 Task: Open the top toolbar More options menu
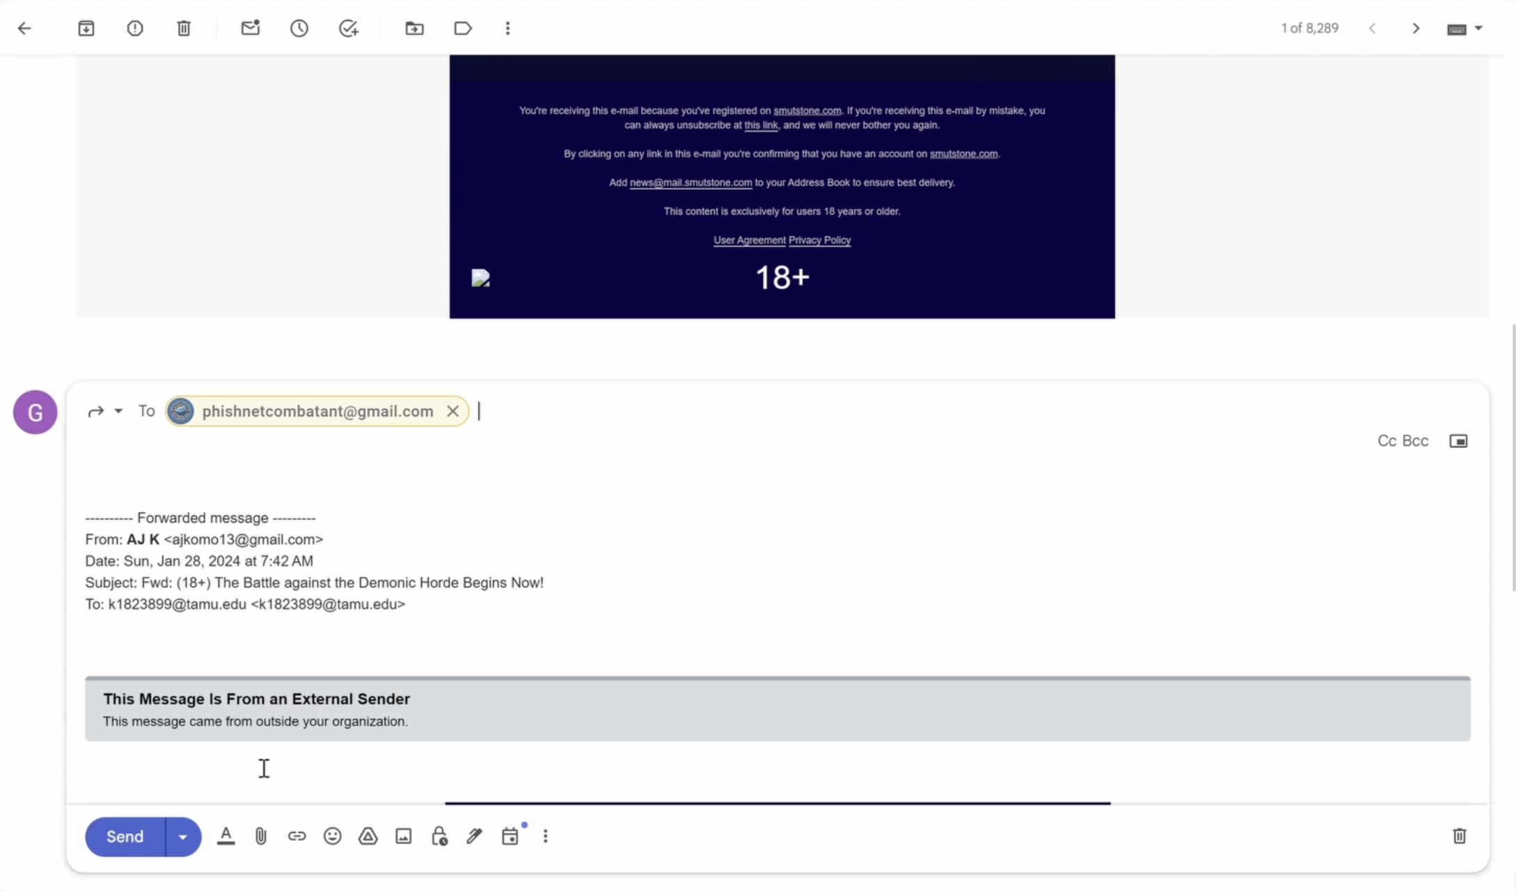pyautogui.click(x=507, y=29)
